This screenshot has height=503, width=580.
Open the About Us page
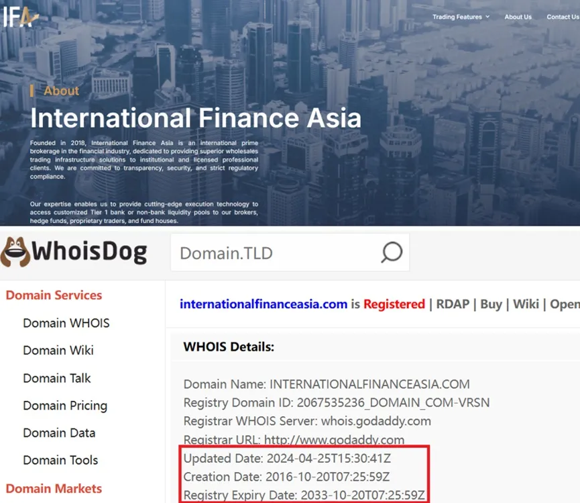[x=518, y=17]
